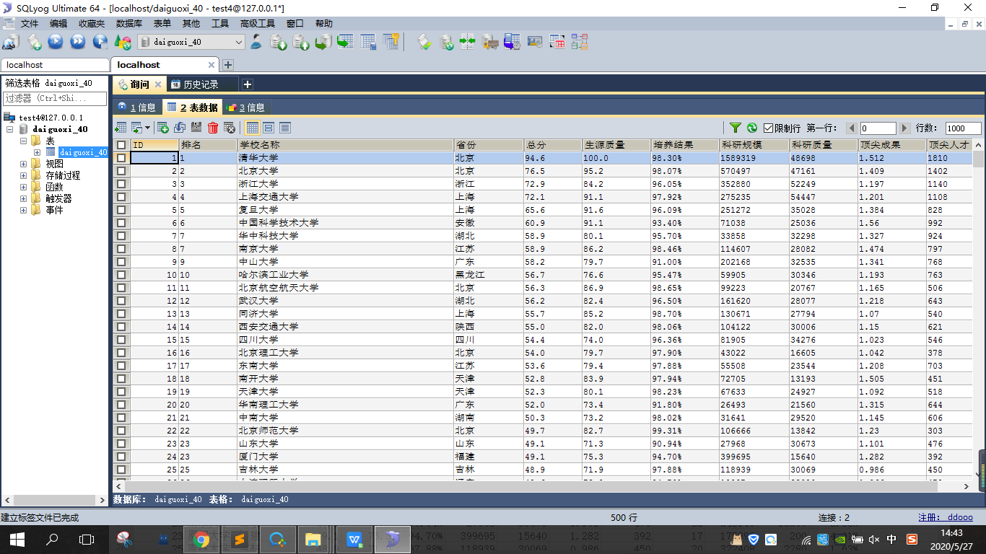Switch to form view mode icon
986x554 pixels.
pos(269,128)
